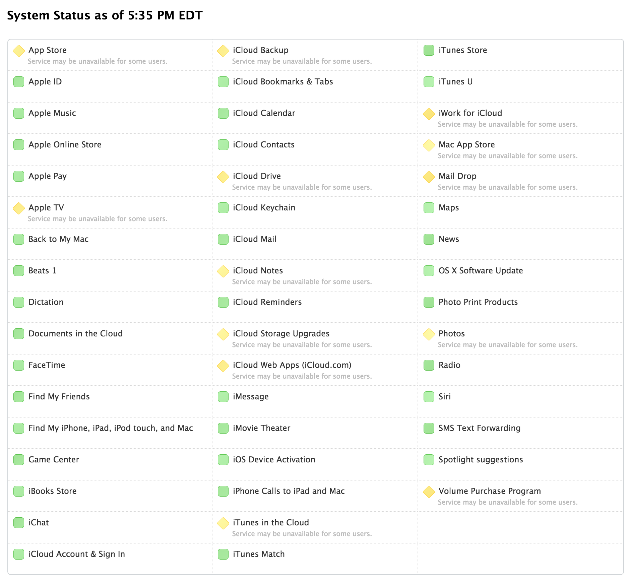Click the green status icon beside iTunes Store
The image size is (628, 579).
(429, 50)
